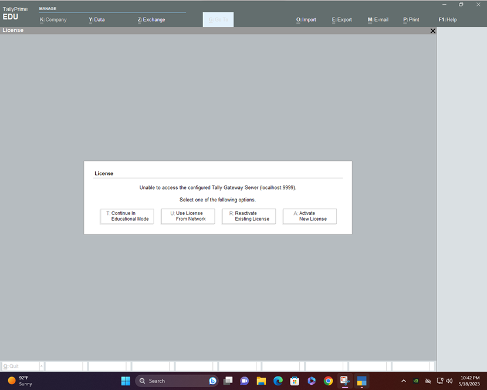This screenshot has height=390, width=487.
Task: Open Microsoft Store from the taskbar
Action: click(295, 381)
